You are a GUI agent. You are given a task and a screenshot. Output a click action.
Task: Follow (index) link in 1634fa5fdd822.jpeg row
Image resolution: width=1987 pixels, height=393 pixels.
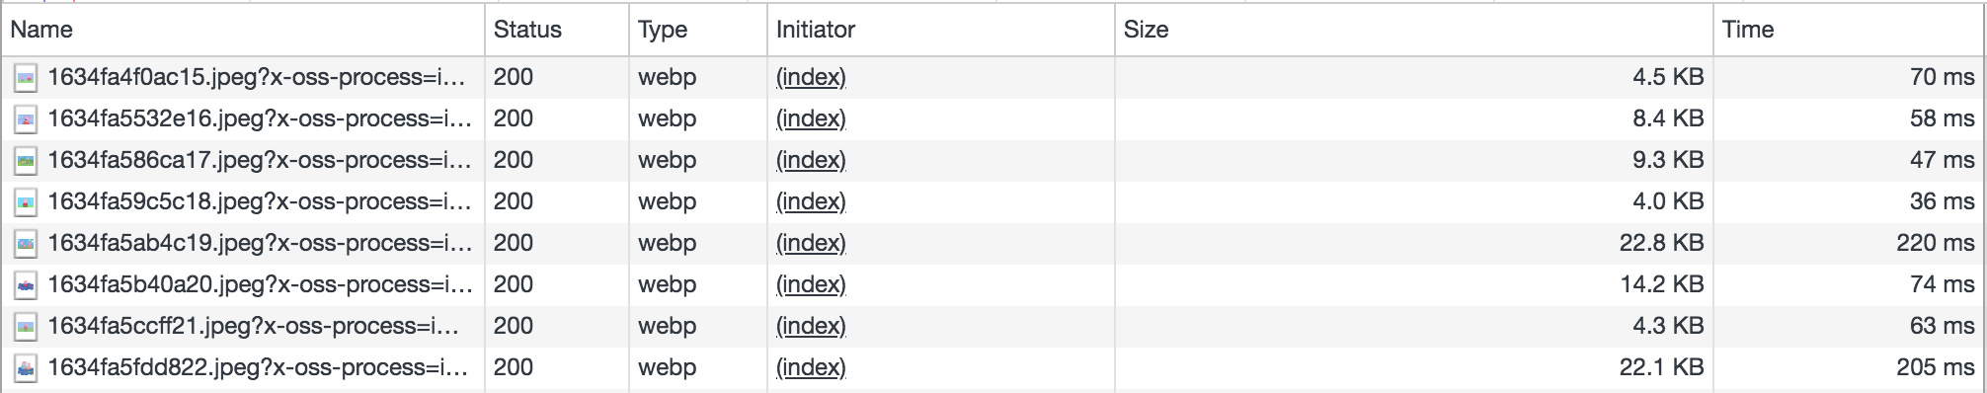coord(811,367)
